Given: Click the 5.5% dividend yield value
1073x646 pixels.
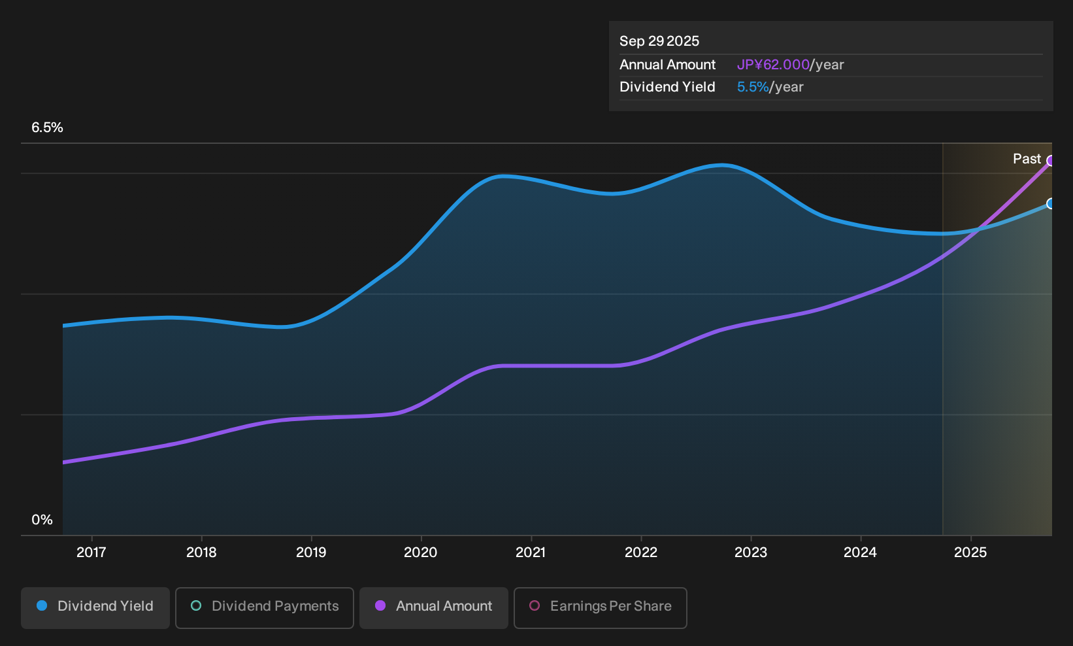Looking at the screenshot, I should coord(753,87).
